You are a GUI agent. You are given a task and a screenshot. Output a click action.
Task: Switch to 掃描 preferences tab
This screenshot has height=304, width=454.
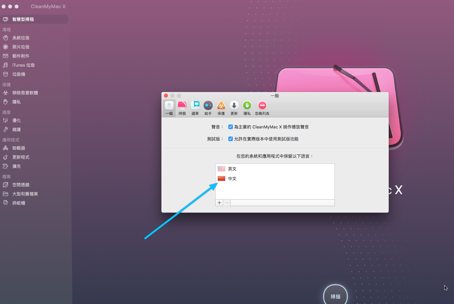(x=182, y=108)
